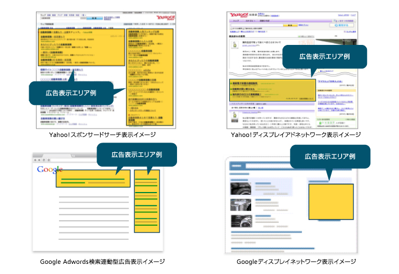Click the back arrow in Google browser mockup

click(35, 160)
